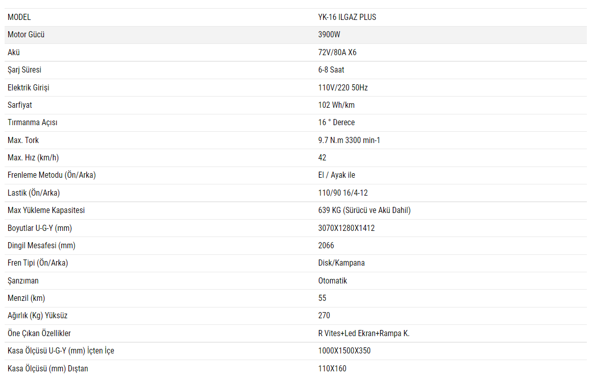The image size is (593, 378).
Task: Click the Şanzıman row label
Action: pyautogui.click(x=23, y=281)
